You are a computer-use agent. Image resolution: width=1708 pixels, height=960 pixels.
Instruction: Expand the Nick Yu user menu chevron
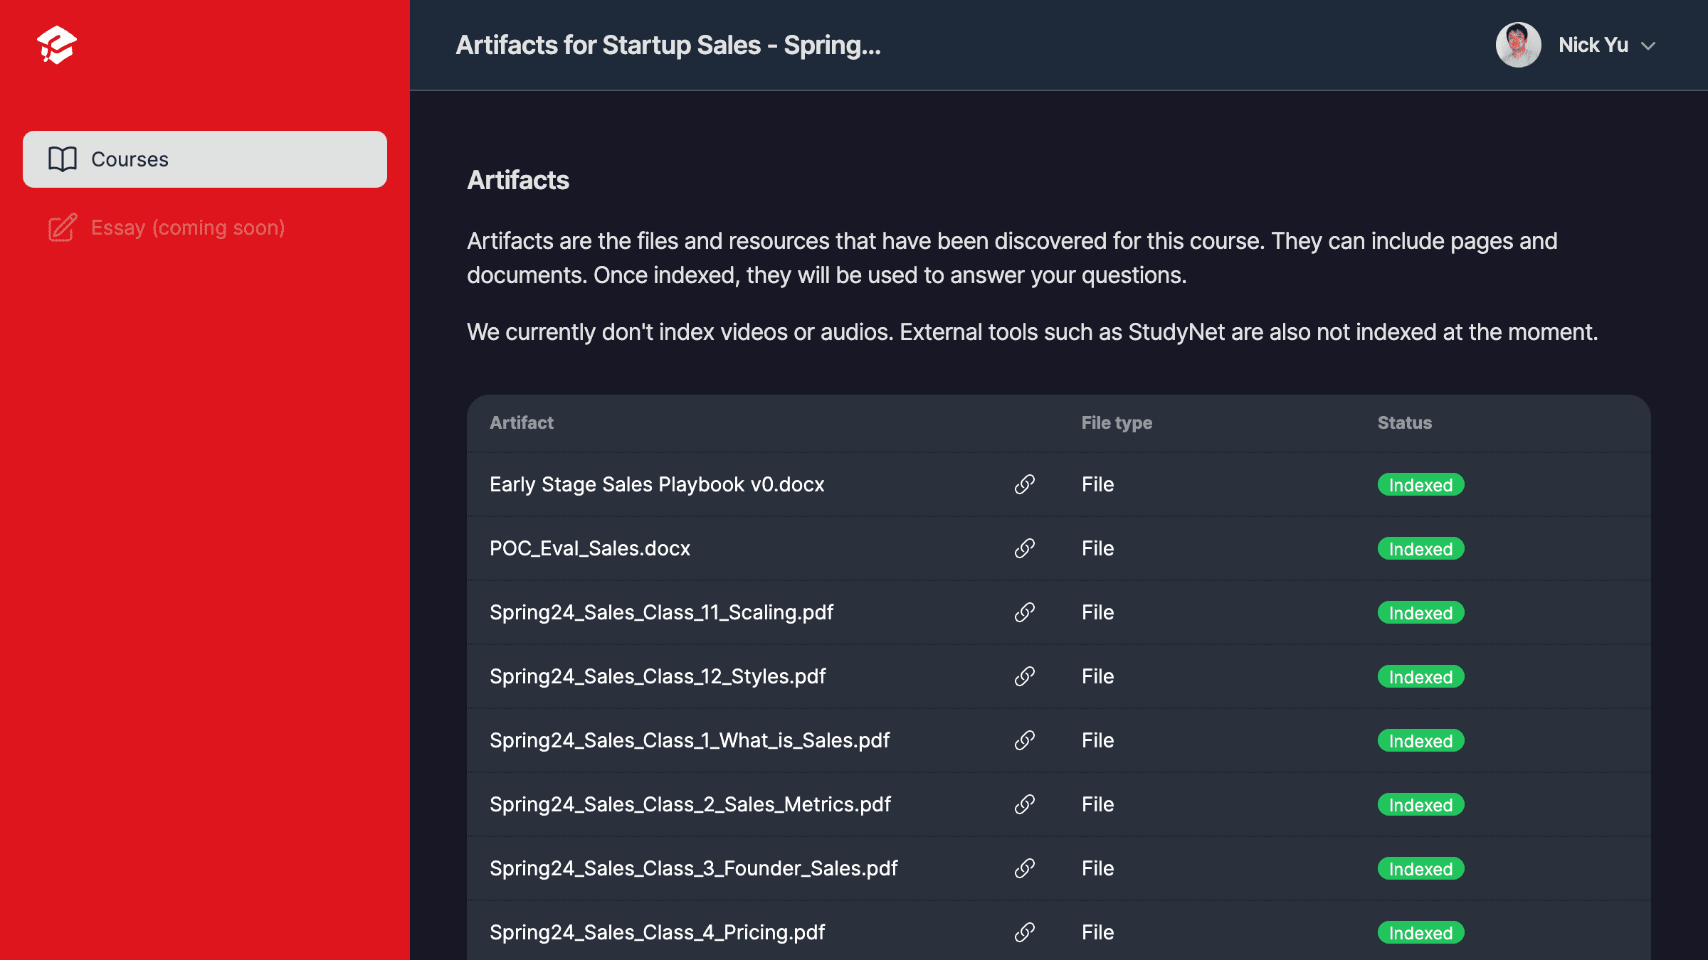click(1648, 46)
